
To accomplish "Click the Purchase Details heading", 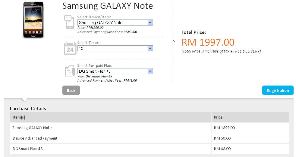I will tap(28, 108).
